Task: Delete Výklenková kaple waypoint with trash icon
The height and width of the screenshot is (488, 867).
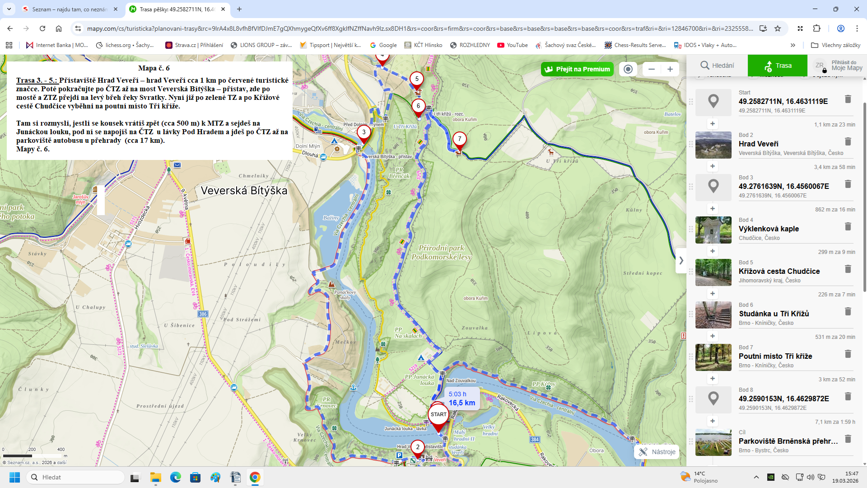Action: tap(848, 227)
